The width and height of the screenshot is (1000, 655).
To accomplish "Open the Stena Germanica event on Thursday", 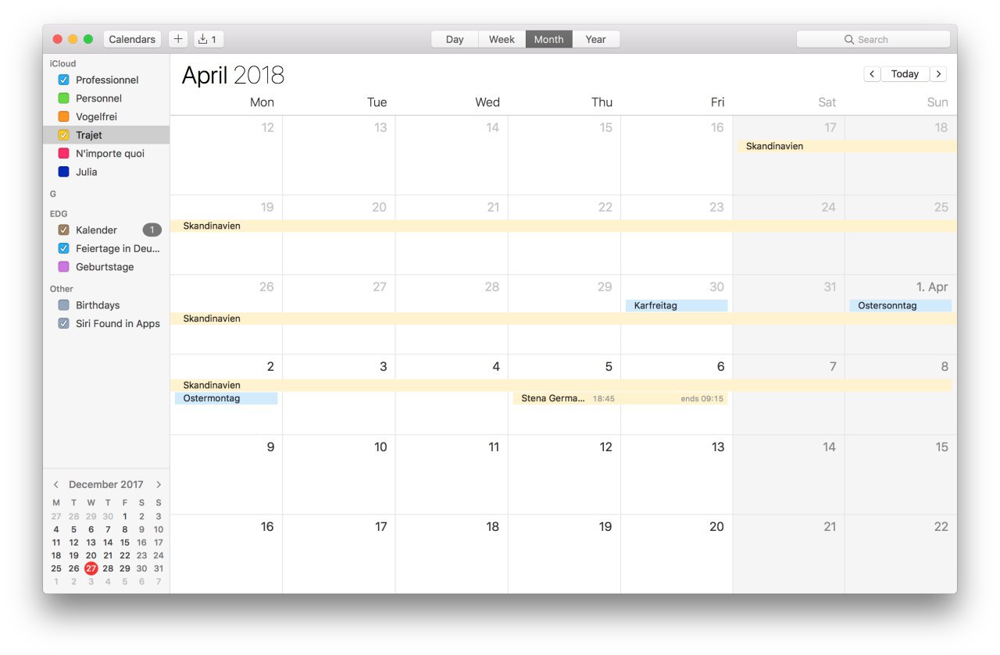I will coord(552,398).
